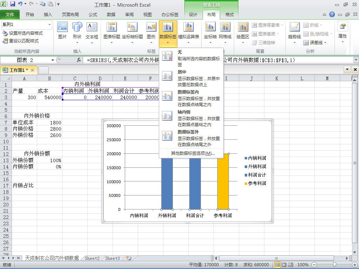This screenshot has width=359, height=269.
Task: Click inside the Name Box field
Action: pos(25,60)
